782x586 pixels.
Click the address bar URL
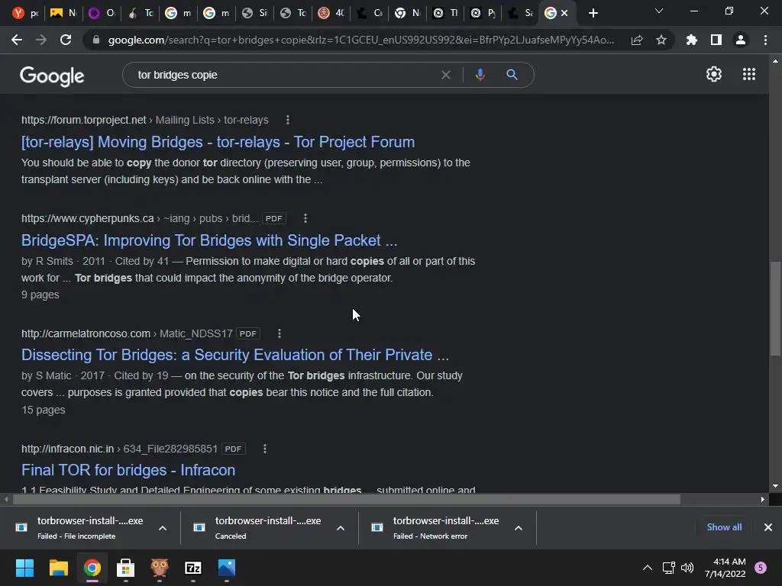(361, 40)
